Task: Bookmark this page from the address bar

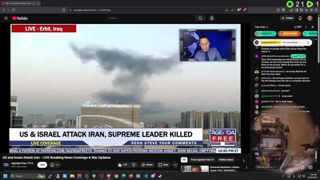Action: click(63, 10)
